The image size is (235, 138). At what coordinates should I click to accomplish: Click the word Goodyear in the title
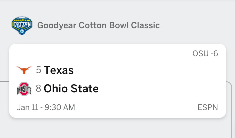point(57,26)
